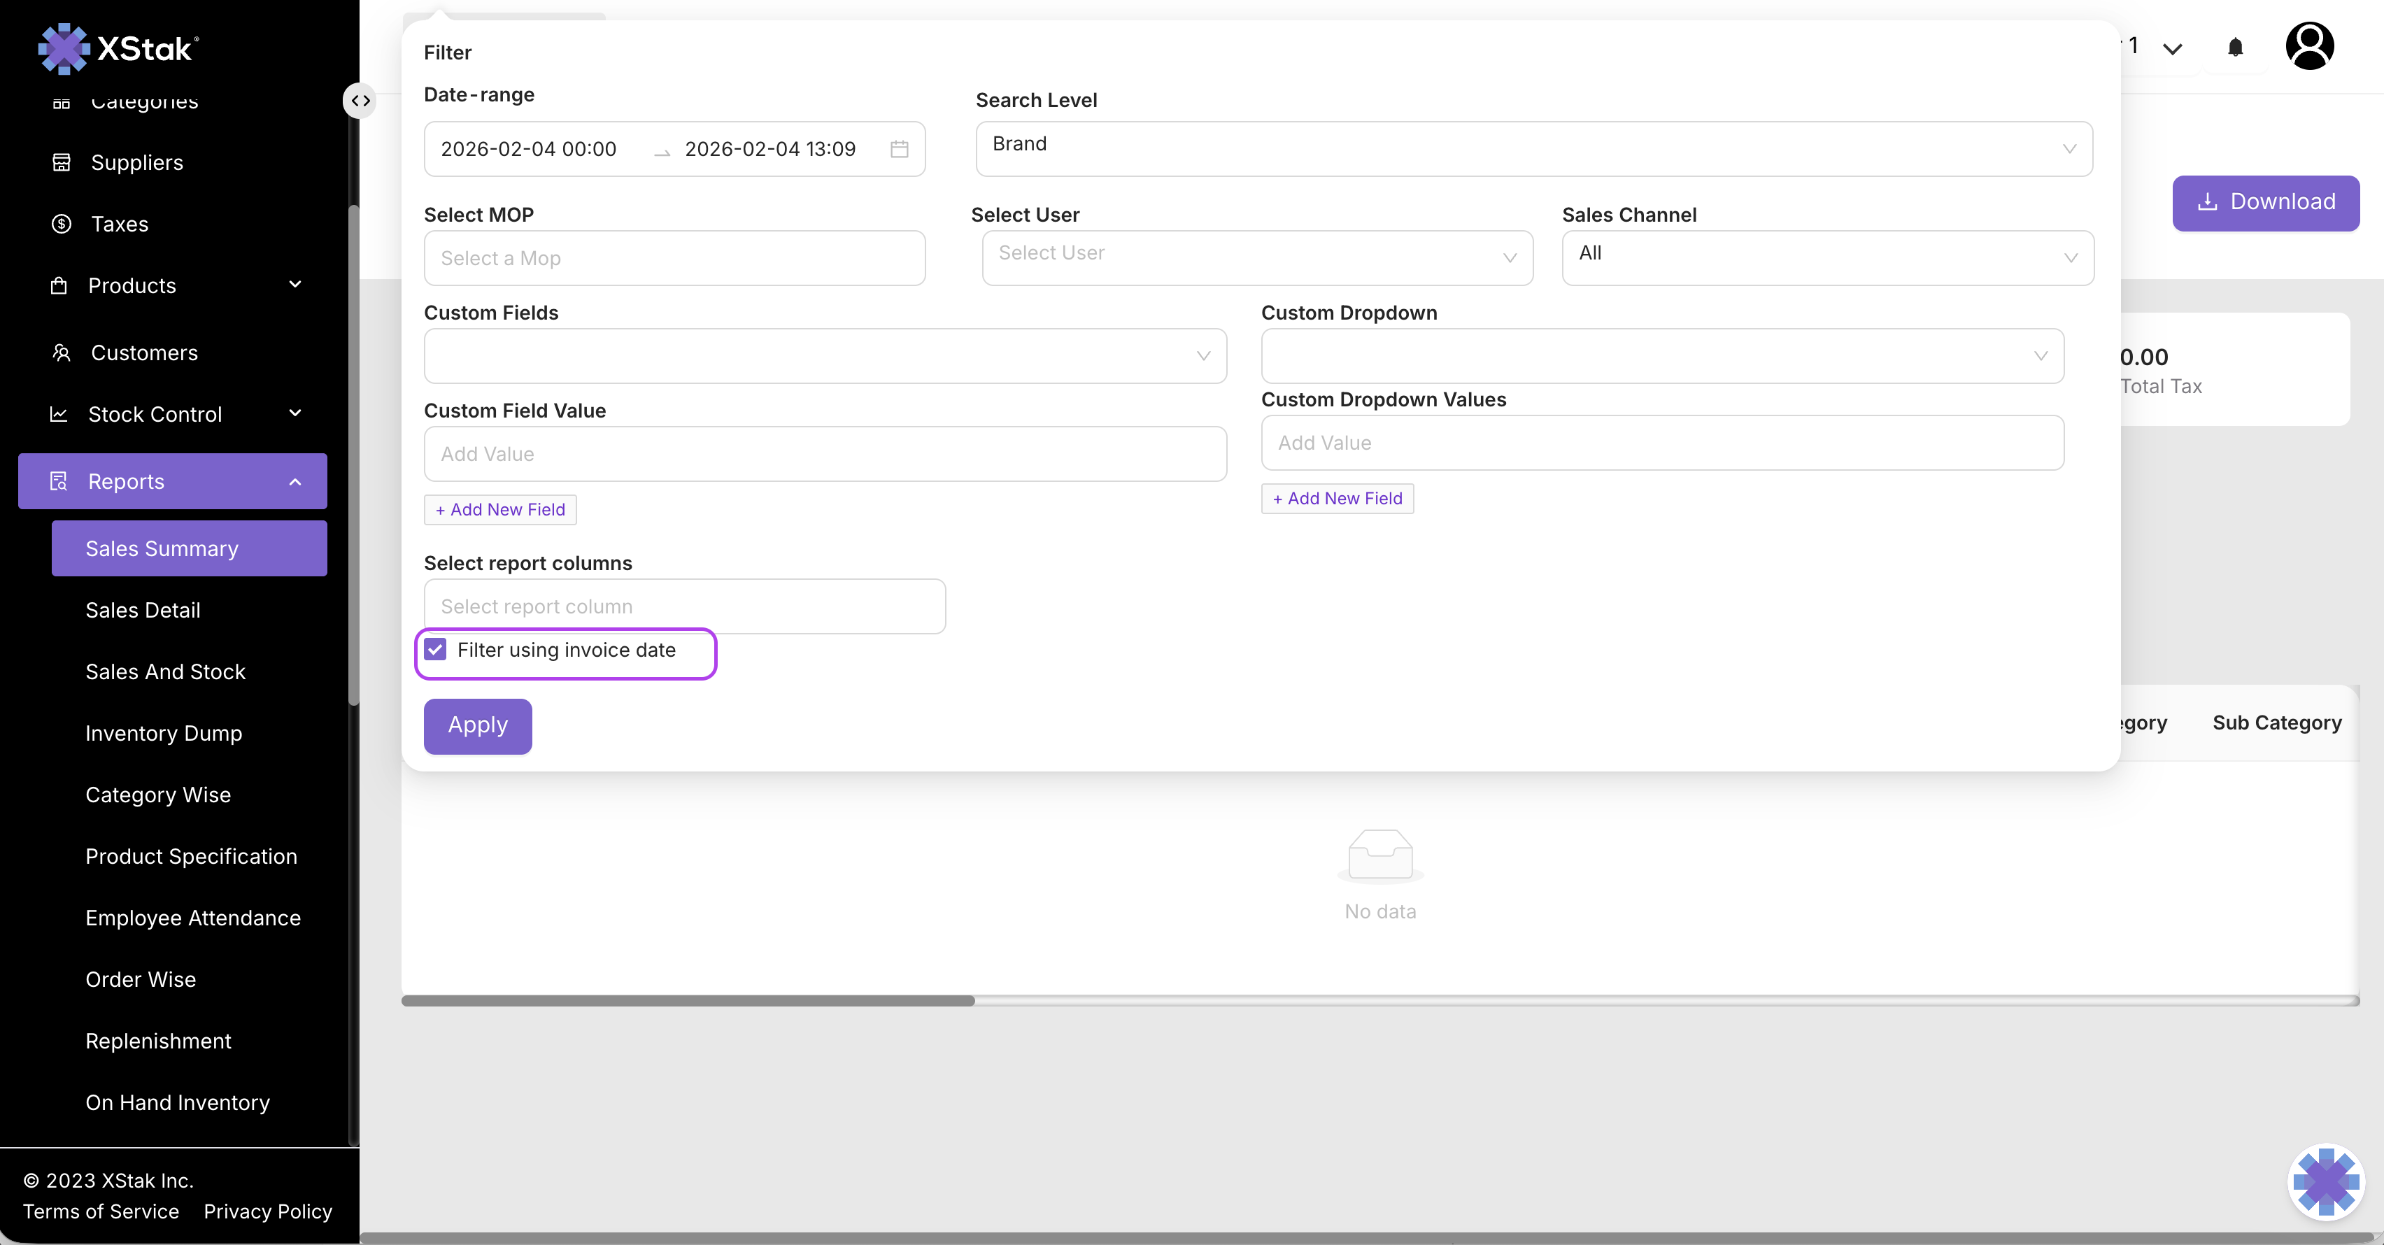
Task: Click the sidebar collapse arrows icon
Action: coord(361,100)
